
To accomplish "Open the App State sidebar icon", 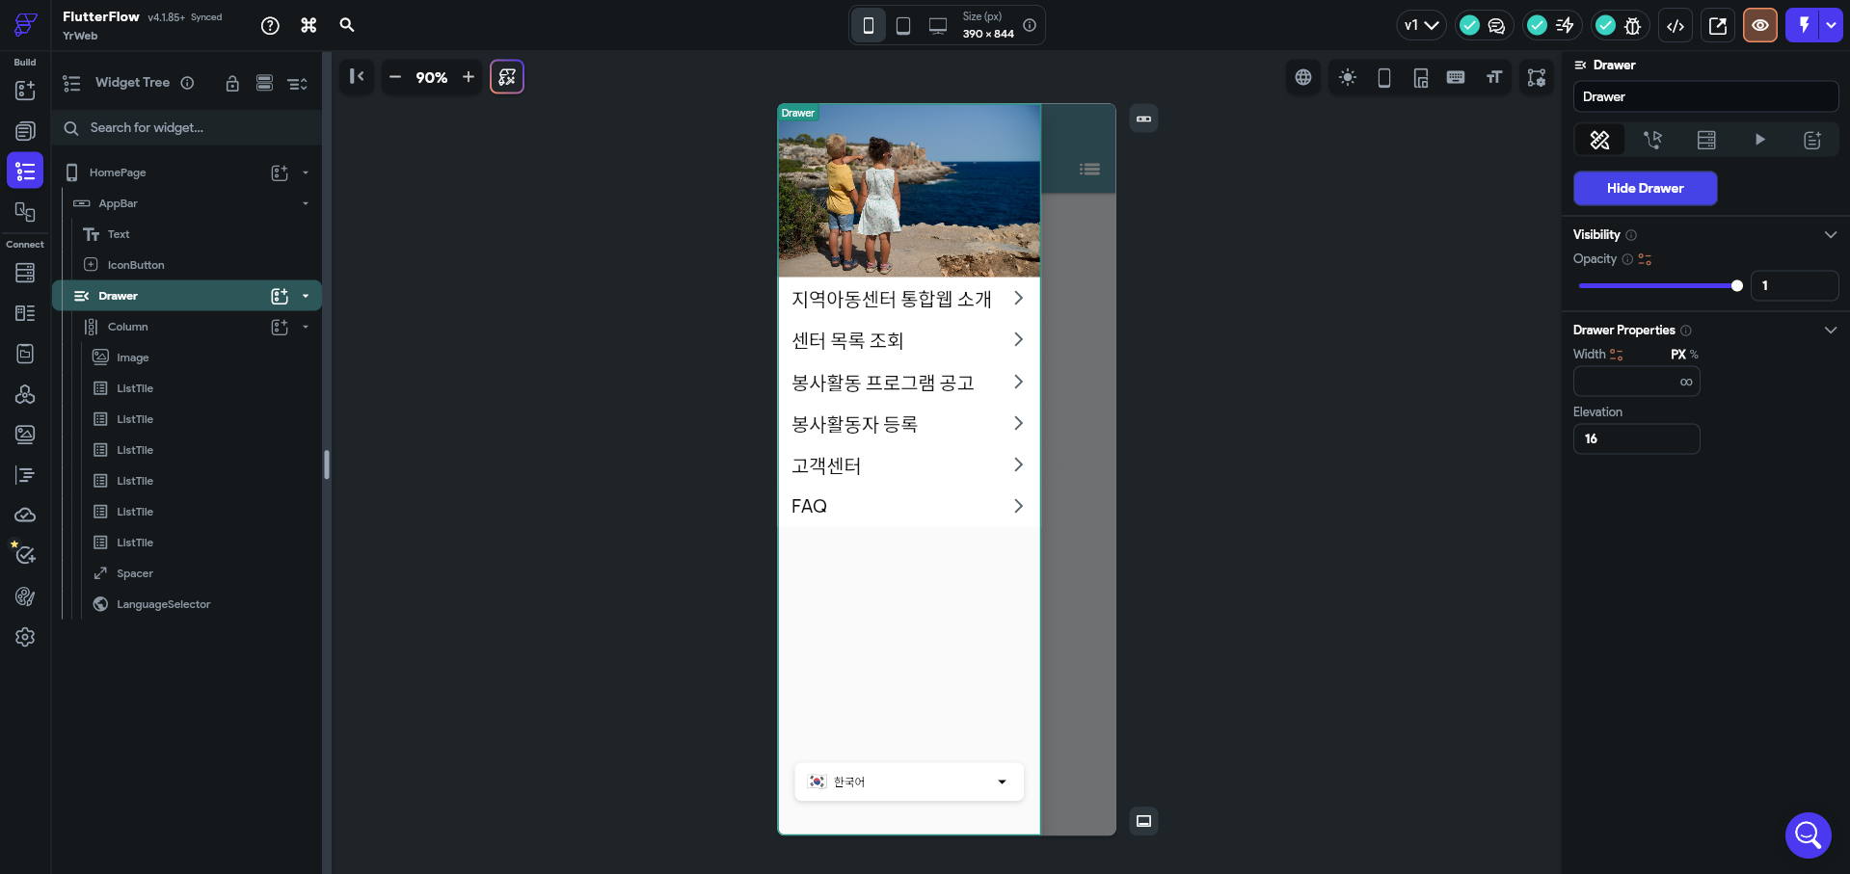I will (x=25, y=354).
